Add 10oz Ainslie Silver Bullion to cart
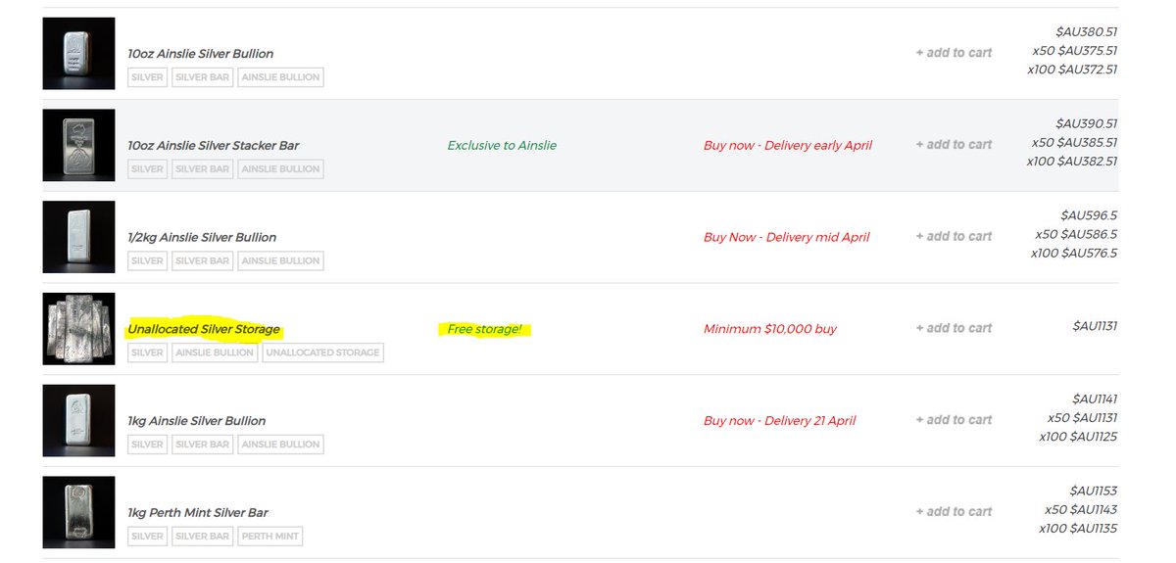 [x=954, y=53]
